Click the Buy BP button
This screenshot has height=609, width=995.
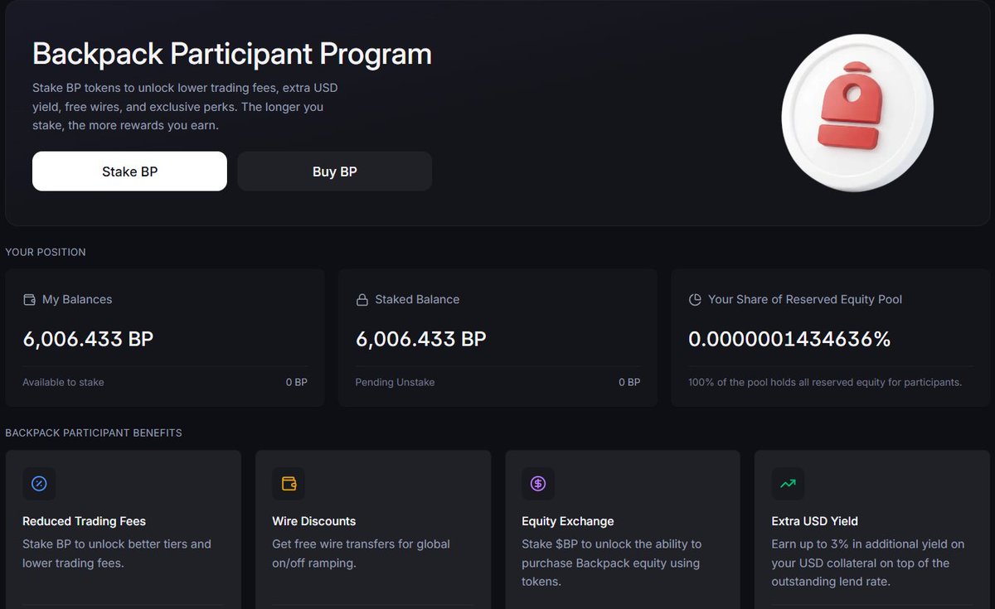pyautogui.click(x=335, y=172)
